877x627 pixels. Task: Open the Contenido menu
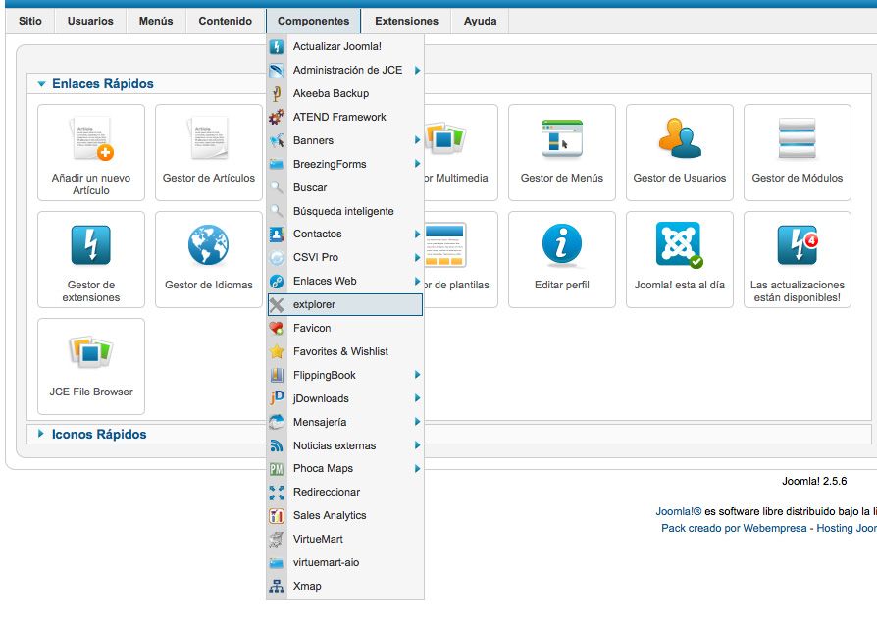coord(226,22)
